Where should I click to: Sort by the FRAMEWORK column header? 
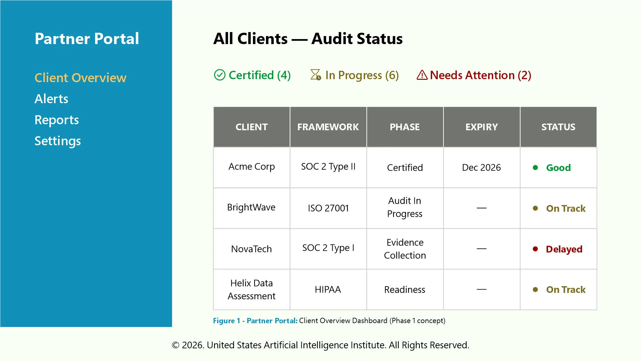point(328,127)
